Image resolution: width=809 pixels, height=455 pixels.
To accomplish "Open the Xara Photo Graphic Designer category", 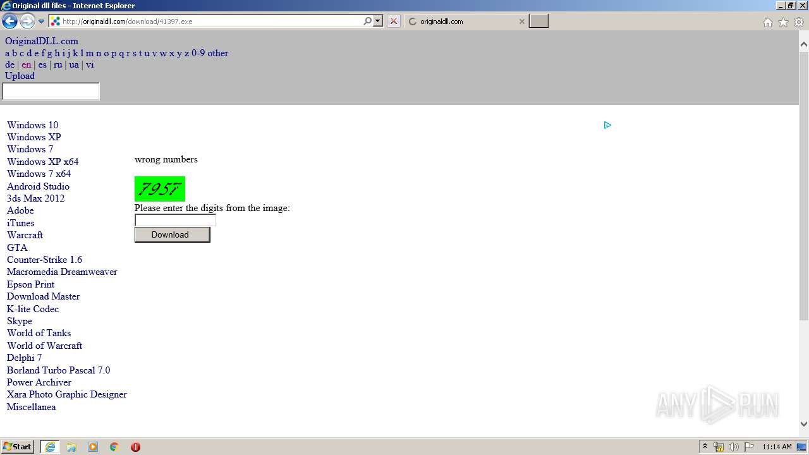I will pyautogui.click(x=67, y=394).
